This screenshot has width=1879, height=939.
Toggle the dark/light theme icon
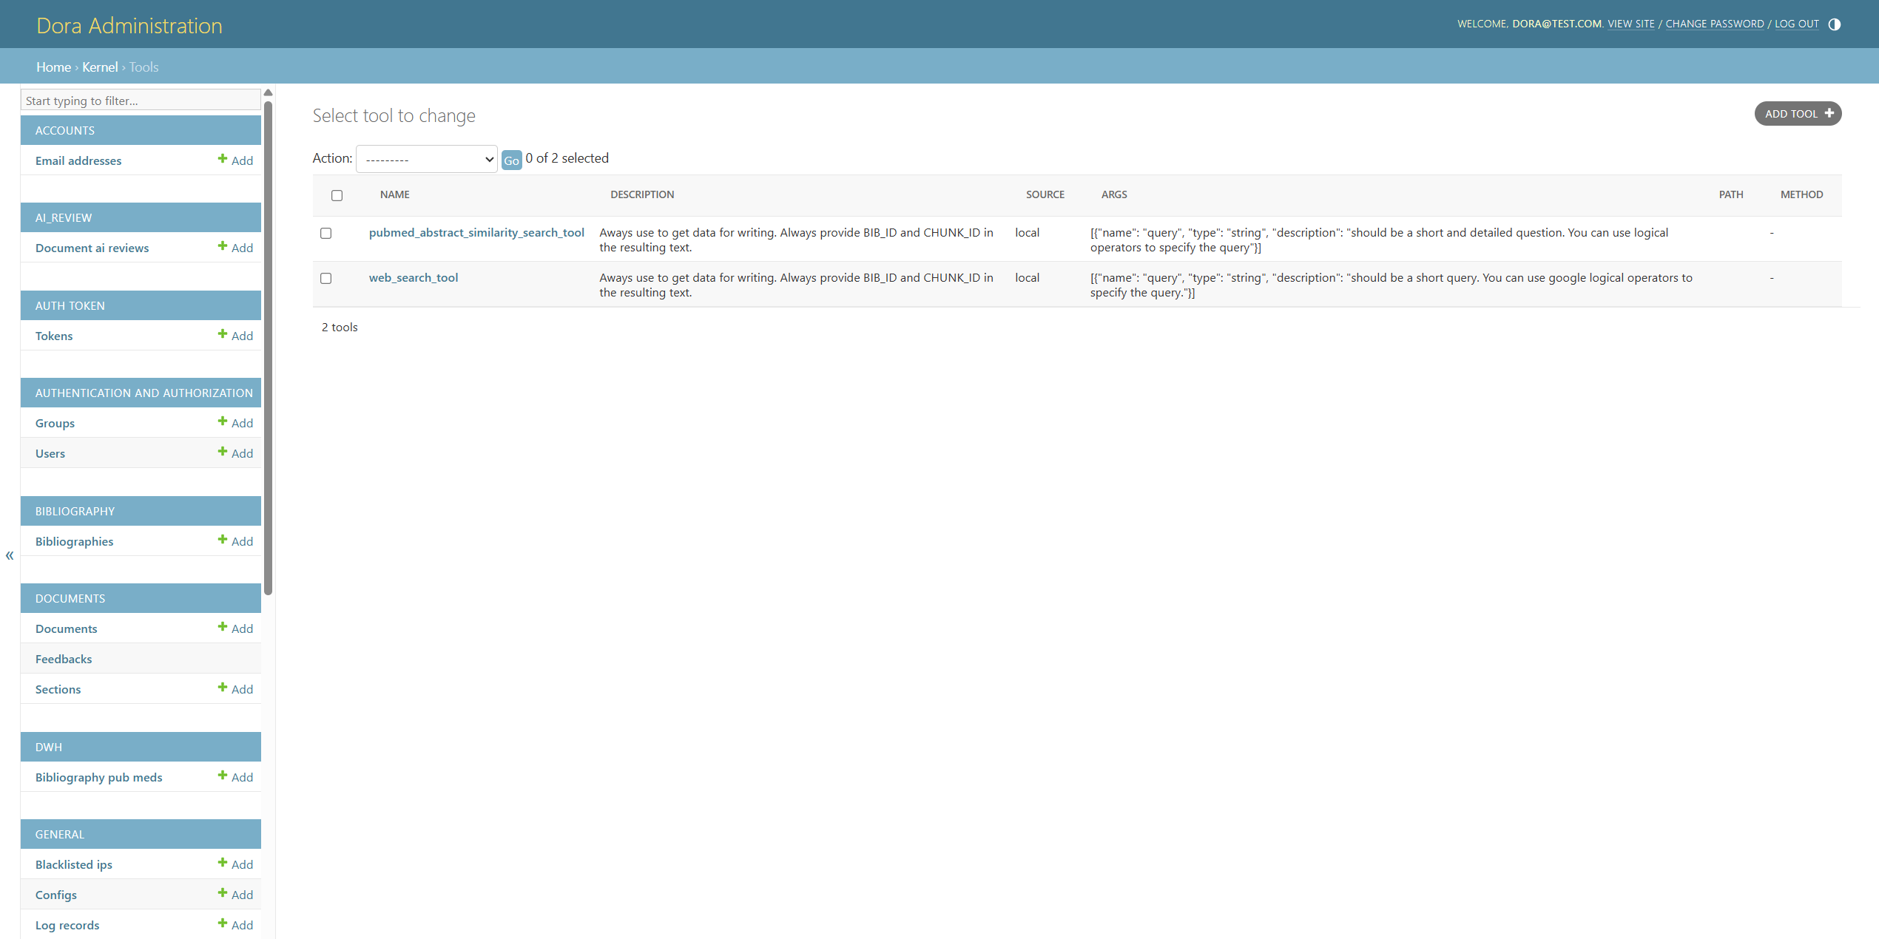(1835, 24)
